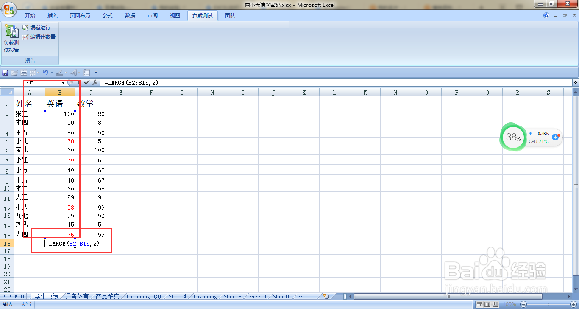Click the Insert Worksheet tab icon
Image resolution: width=579 pixels, height=309 pixels.
pyautogui.click(x=326, y=297)
